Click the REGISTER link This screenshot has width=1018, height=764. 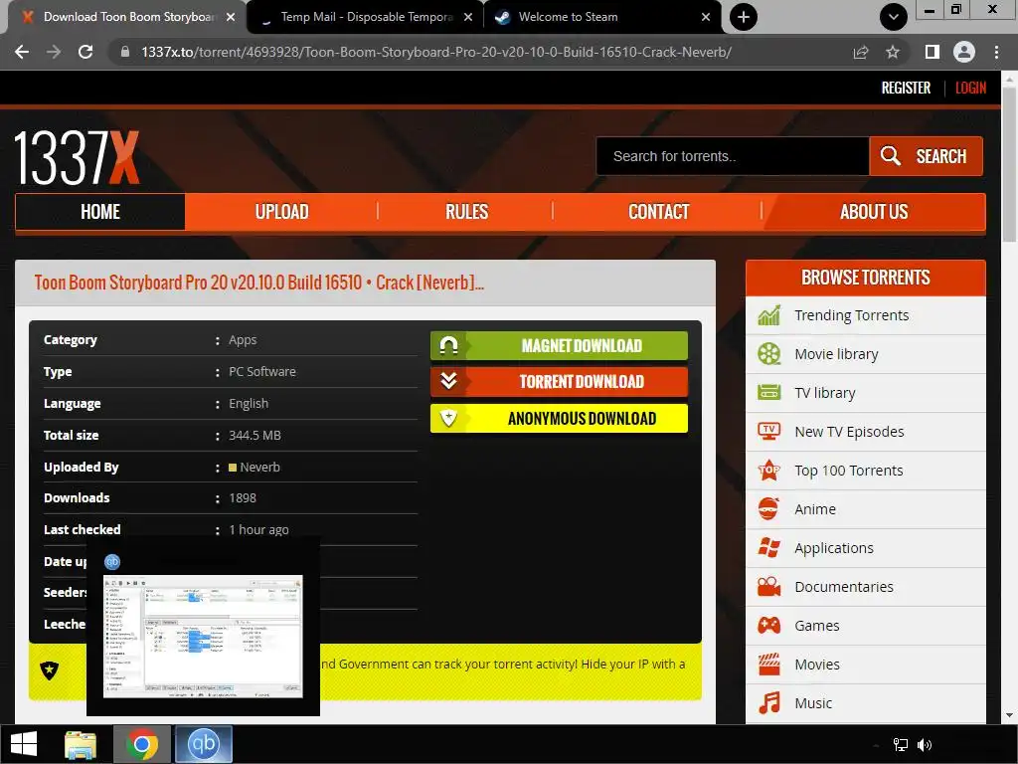coord(906,88)
